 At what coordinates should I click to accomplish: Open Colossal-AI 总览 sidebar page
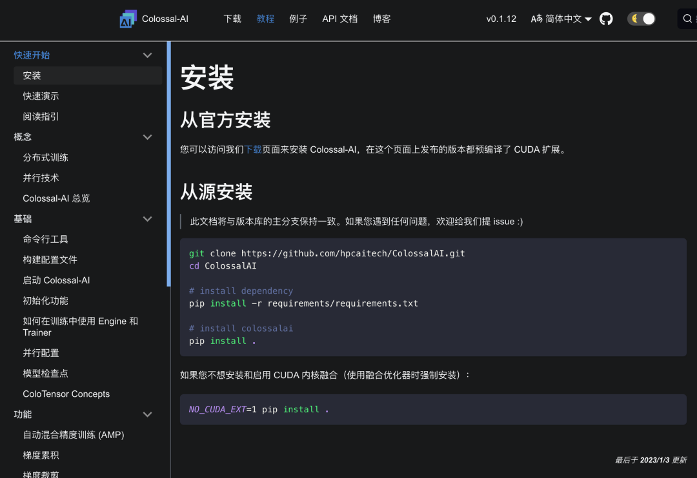56,198
